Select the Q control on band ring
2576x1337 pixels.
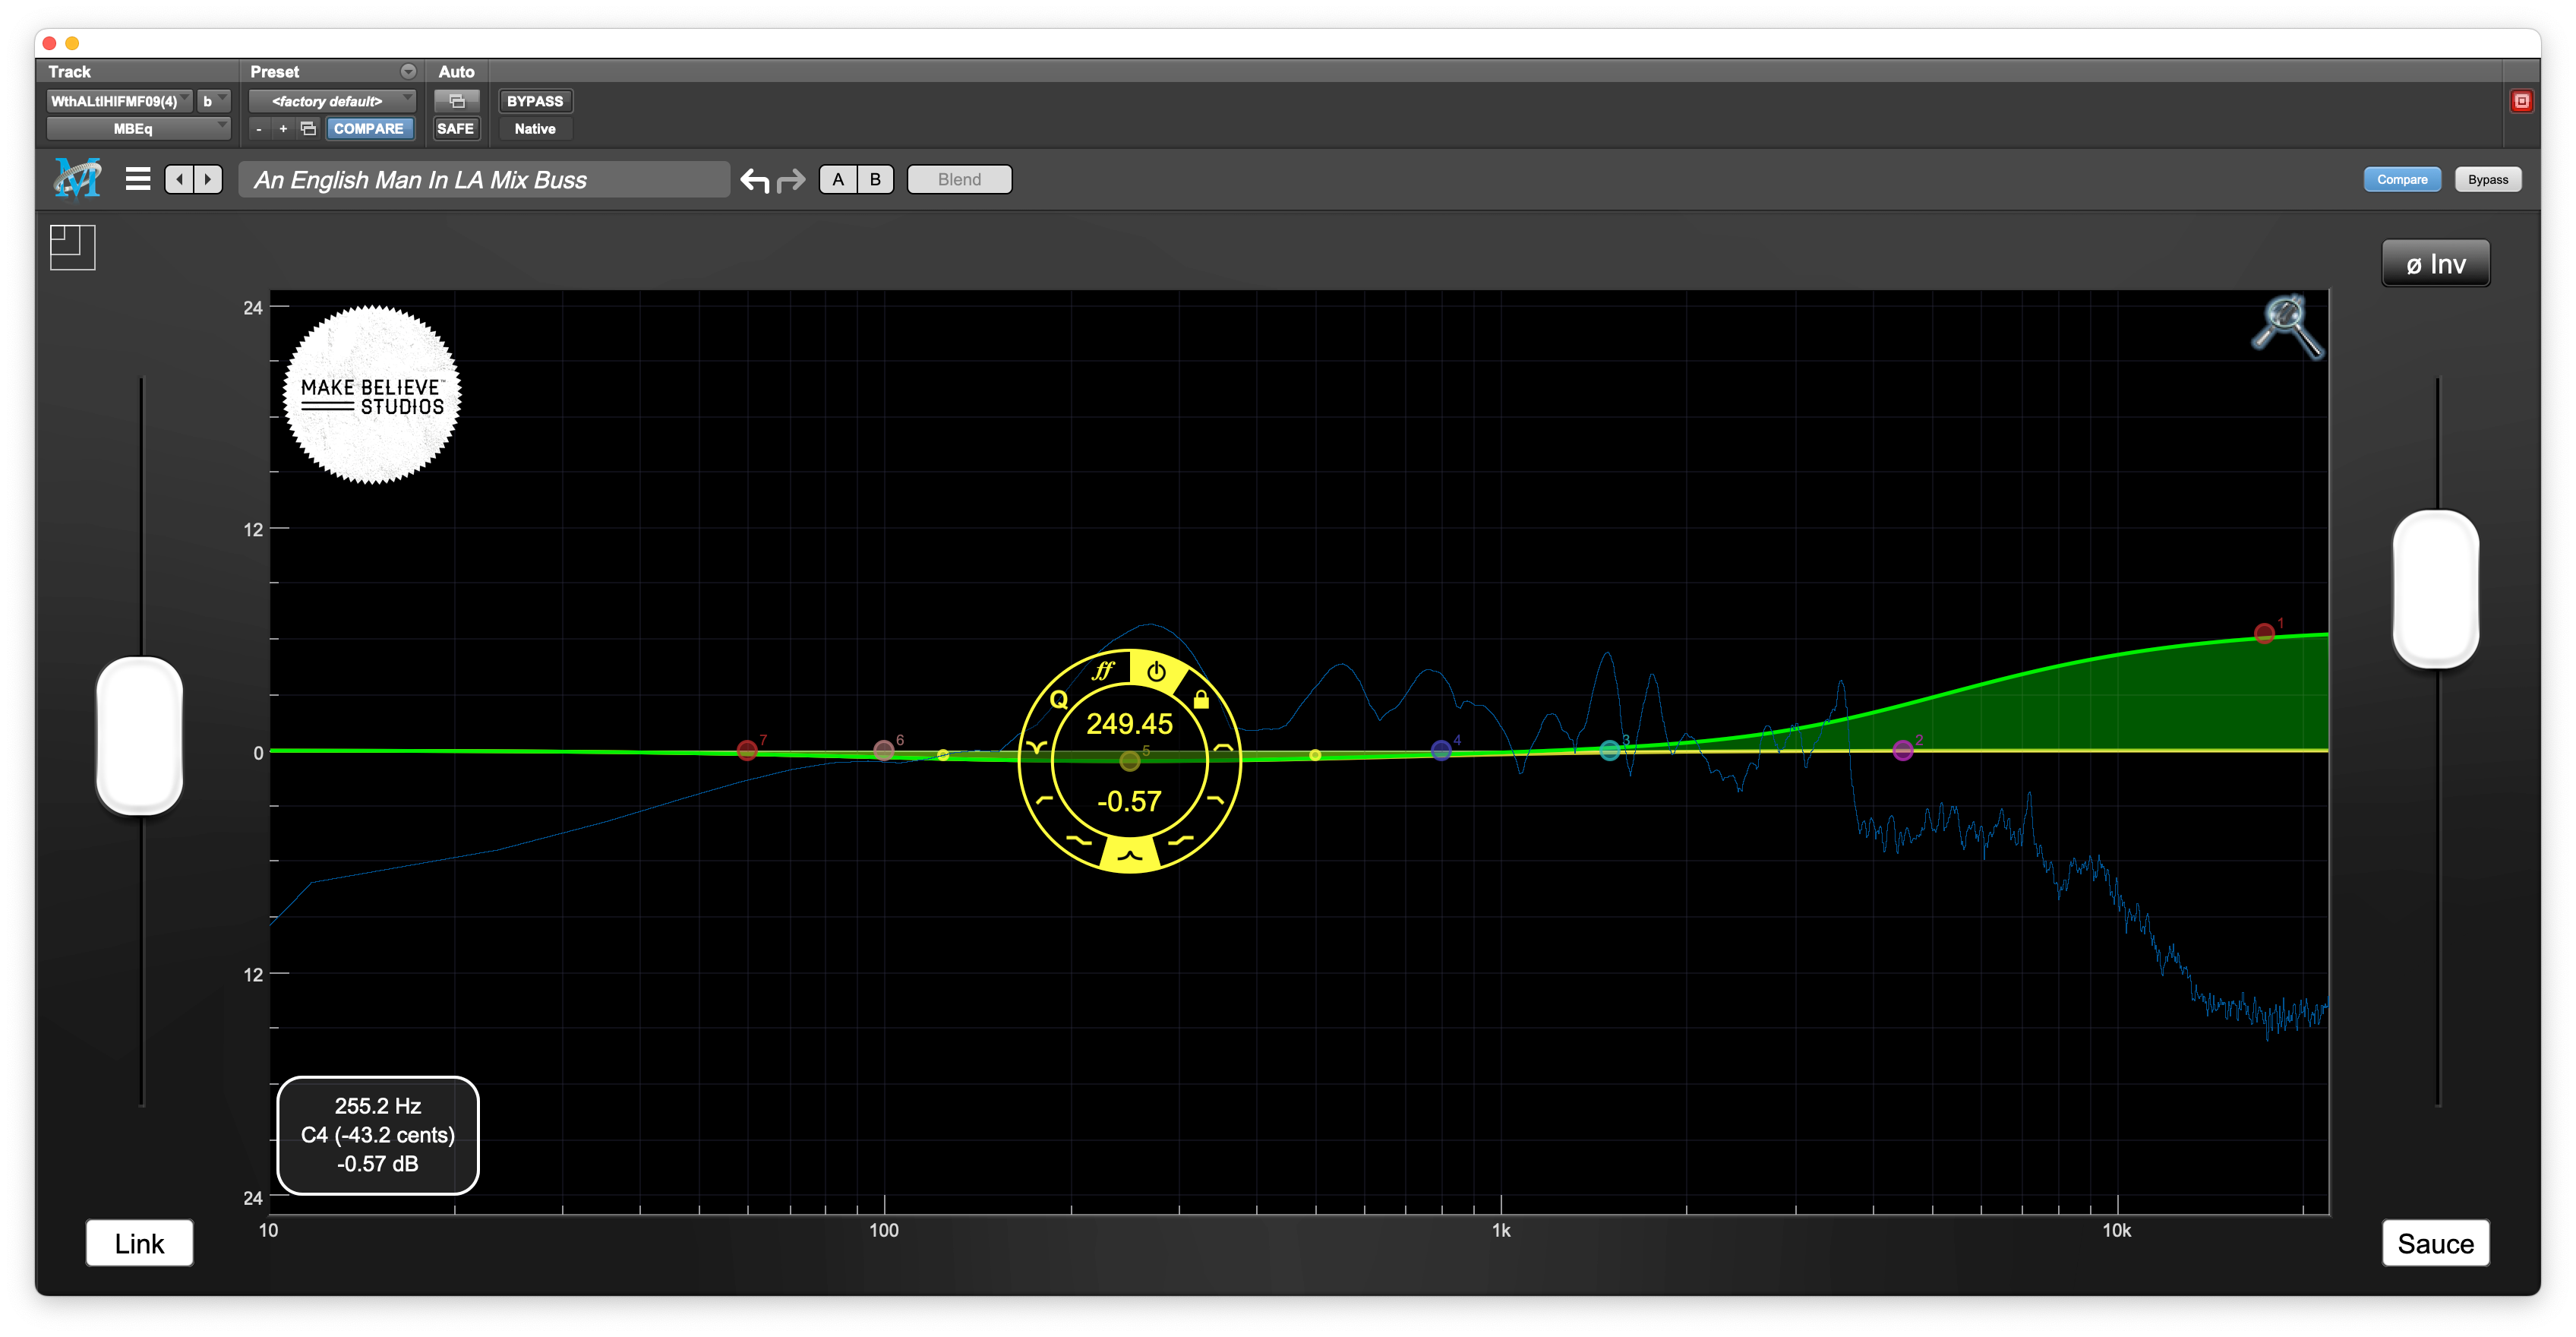[1059, 700]
